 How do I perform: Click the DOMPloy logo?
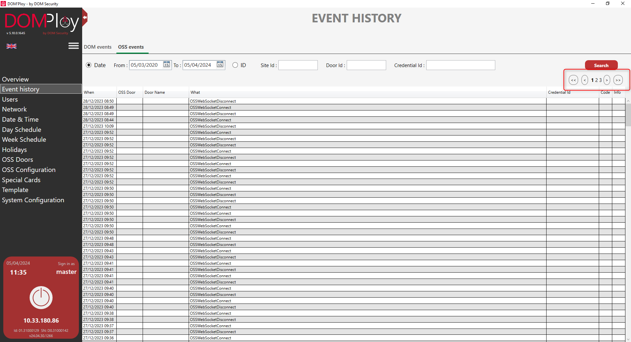coord(42,22)
